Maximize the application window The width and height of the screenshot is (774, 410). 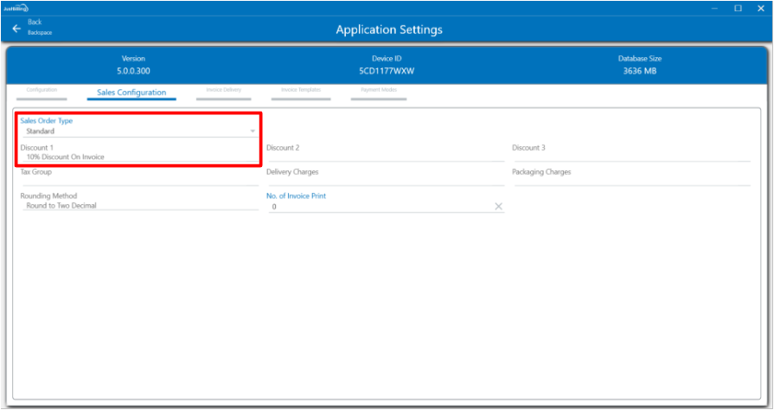click(738, 8)
